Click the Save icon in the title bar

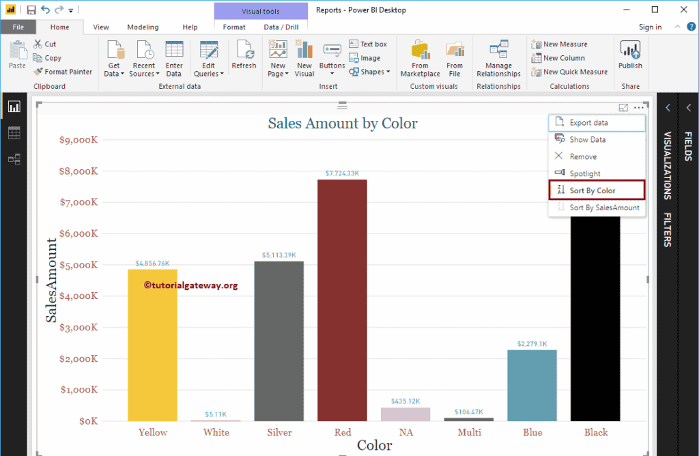(31, 10)
